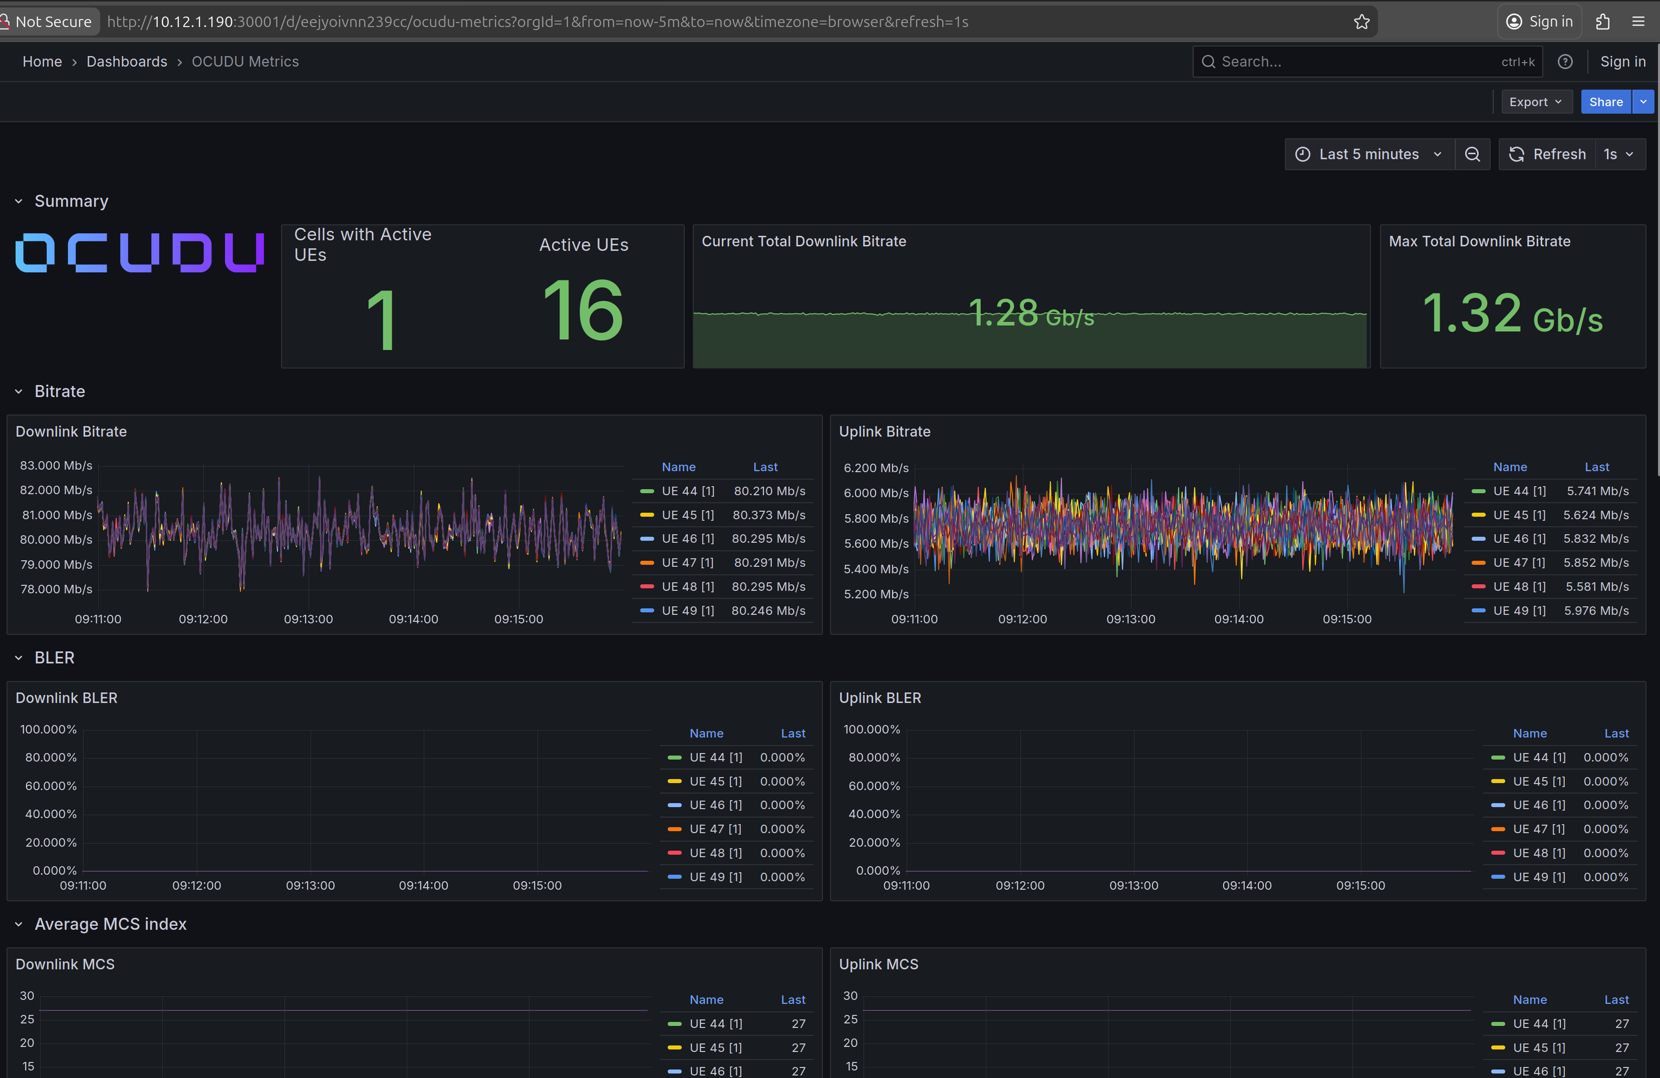Click the browser address bar
This screenshot has height=1078, width=1660.
(537, 22)
